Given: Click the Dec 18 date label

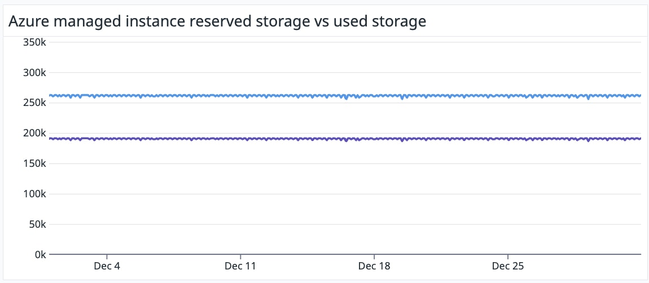Looking at the screenshot, I should [x=374, y=266].
